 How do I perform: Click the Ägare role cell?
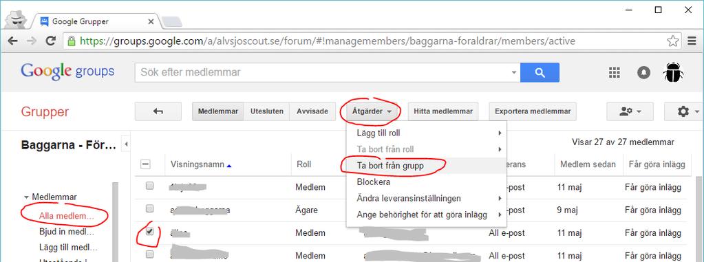306,210
